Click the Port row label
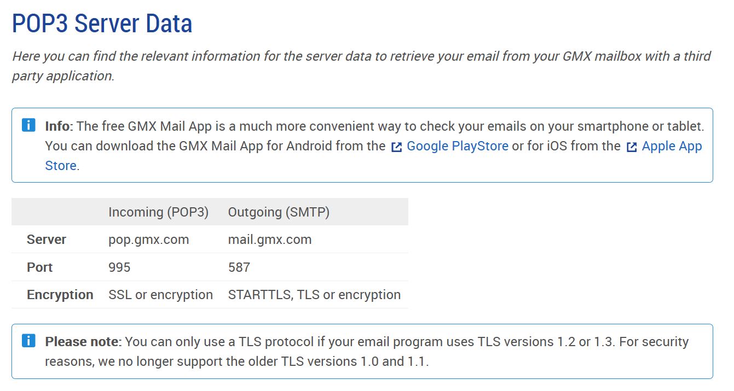Viewport: 734px width, 391px height. click(x=40, y=267)
